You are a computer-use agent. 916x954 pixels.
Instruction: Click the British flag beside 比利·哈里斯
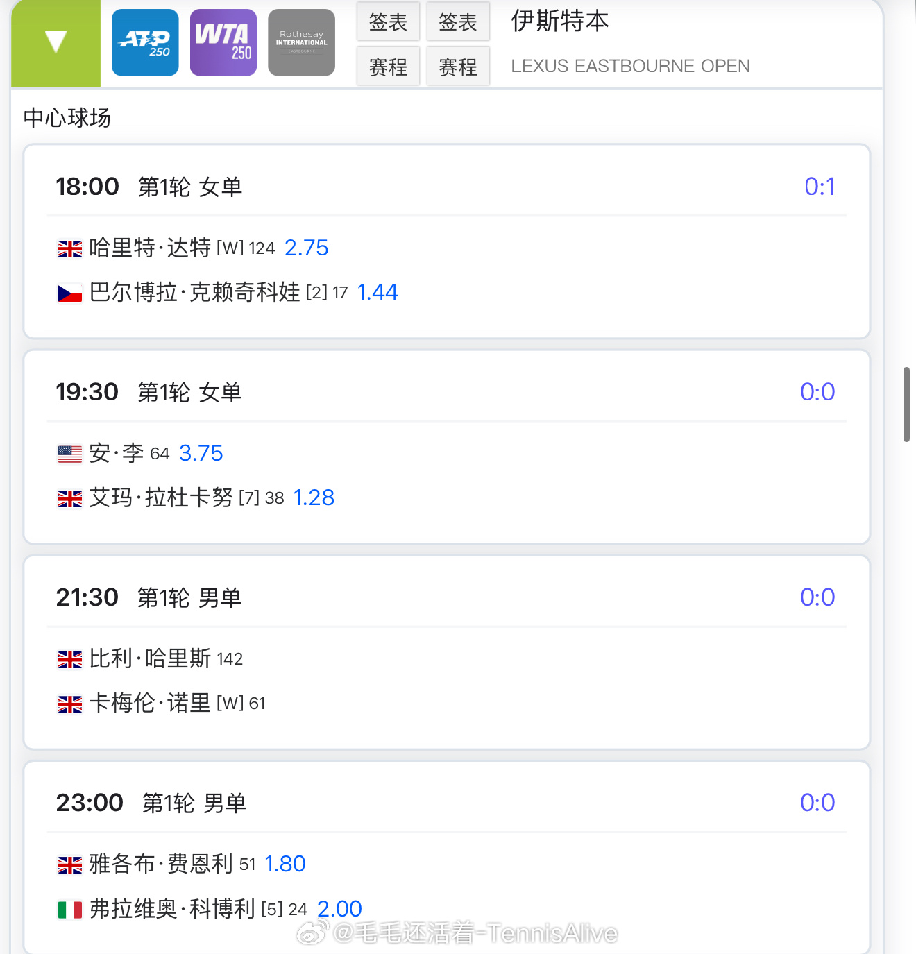[70, 659]
